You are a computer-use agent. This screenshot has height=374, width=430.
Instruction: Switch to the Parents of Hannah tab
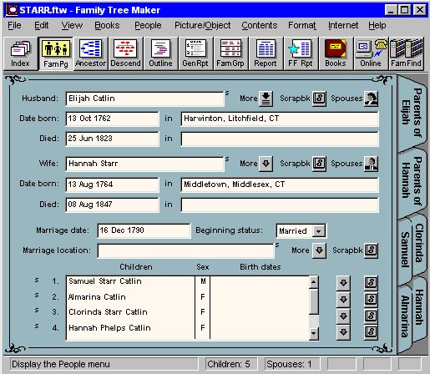412,181
